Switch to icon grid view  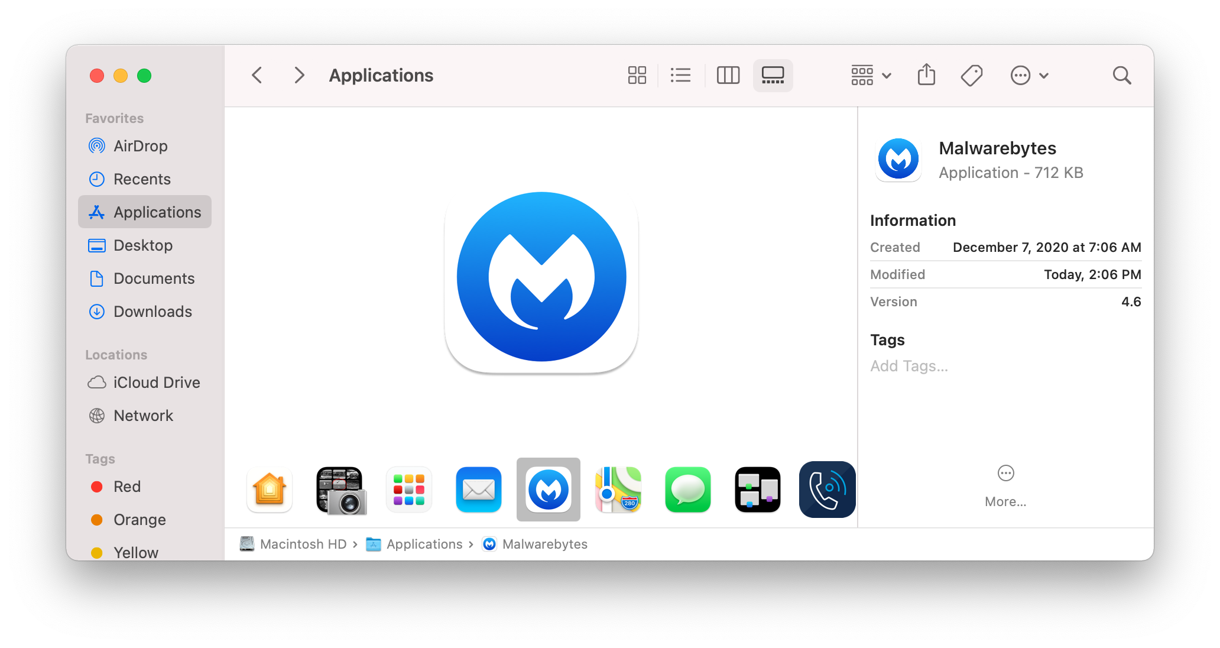[637, 75]
